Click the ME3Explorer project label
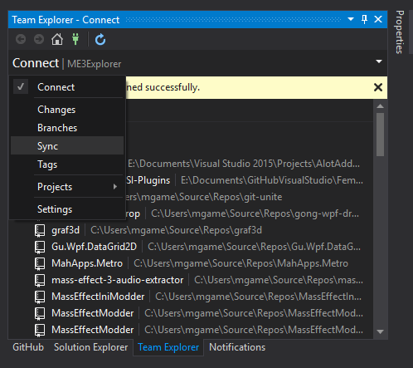 coord(94,64)
